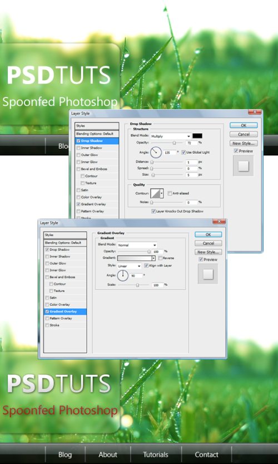The width and height of the screenshot is (278, 464).
Task: Click the drop shadow angle dial
Action: click(156, 153)
